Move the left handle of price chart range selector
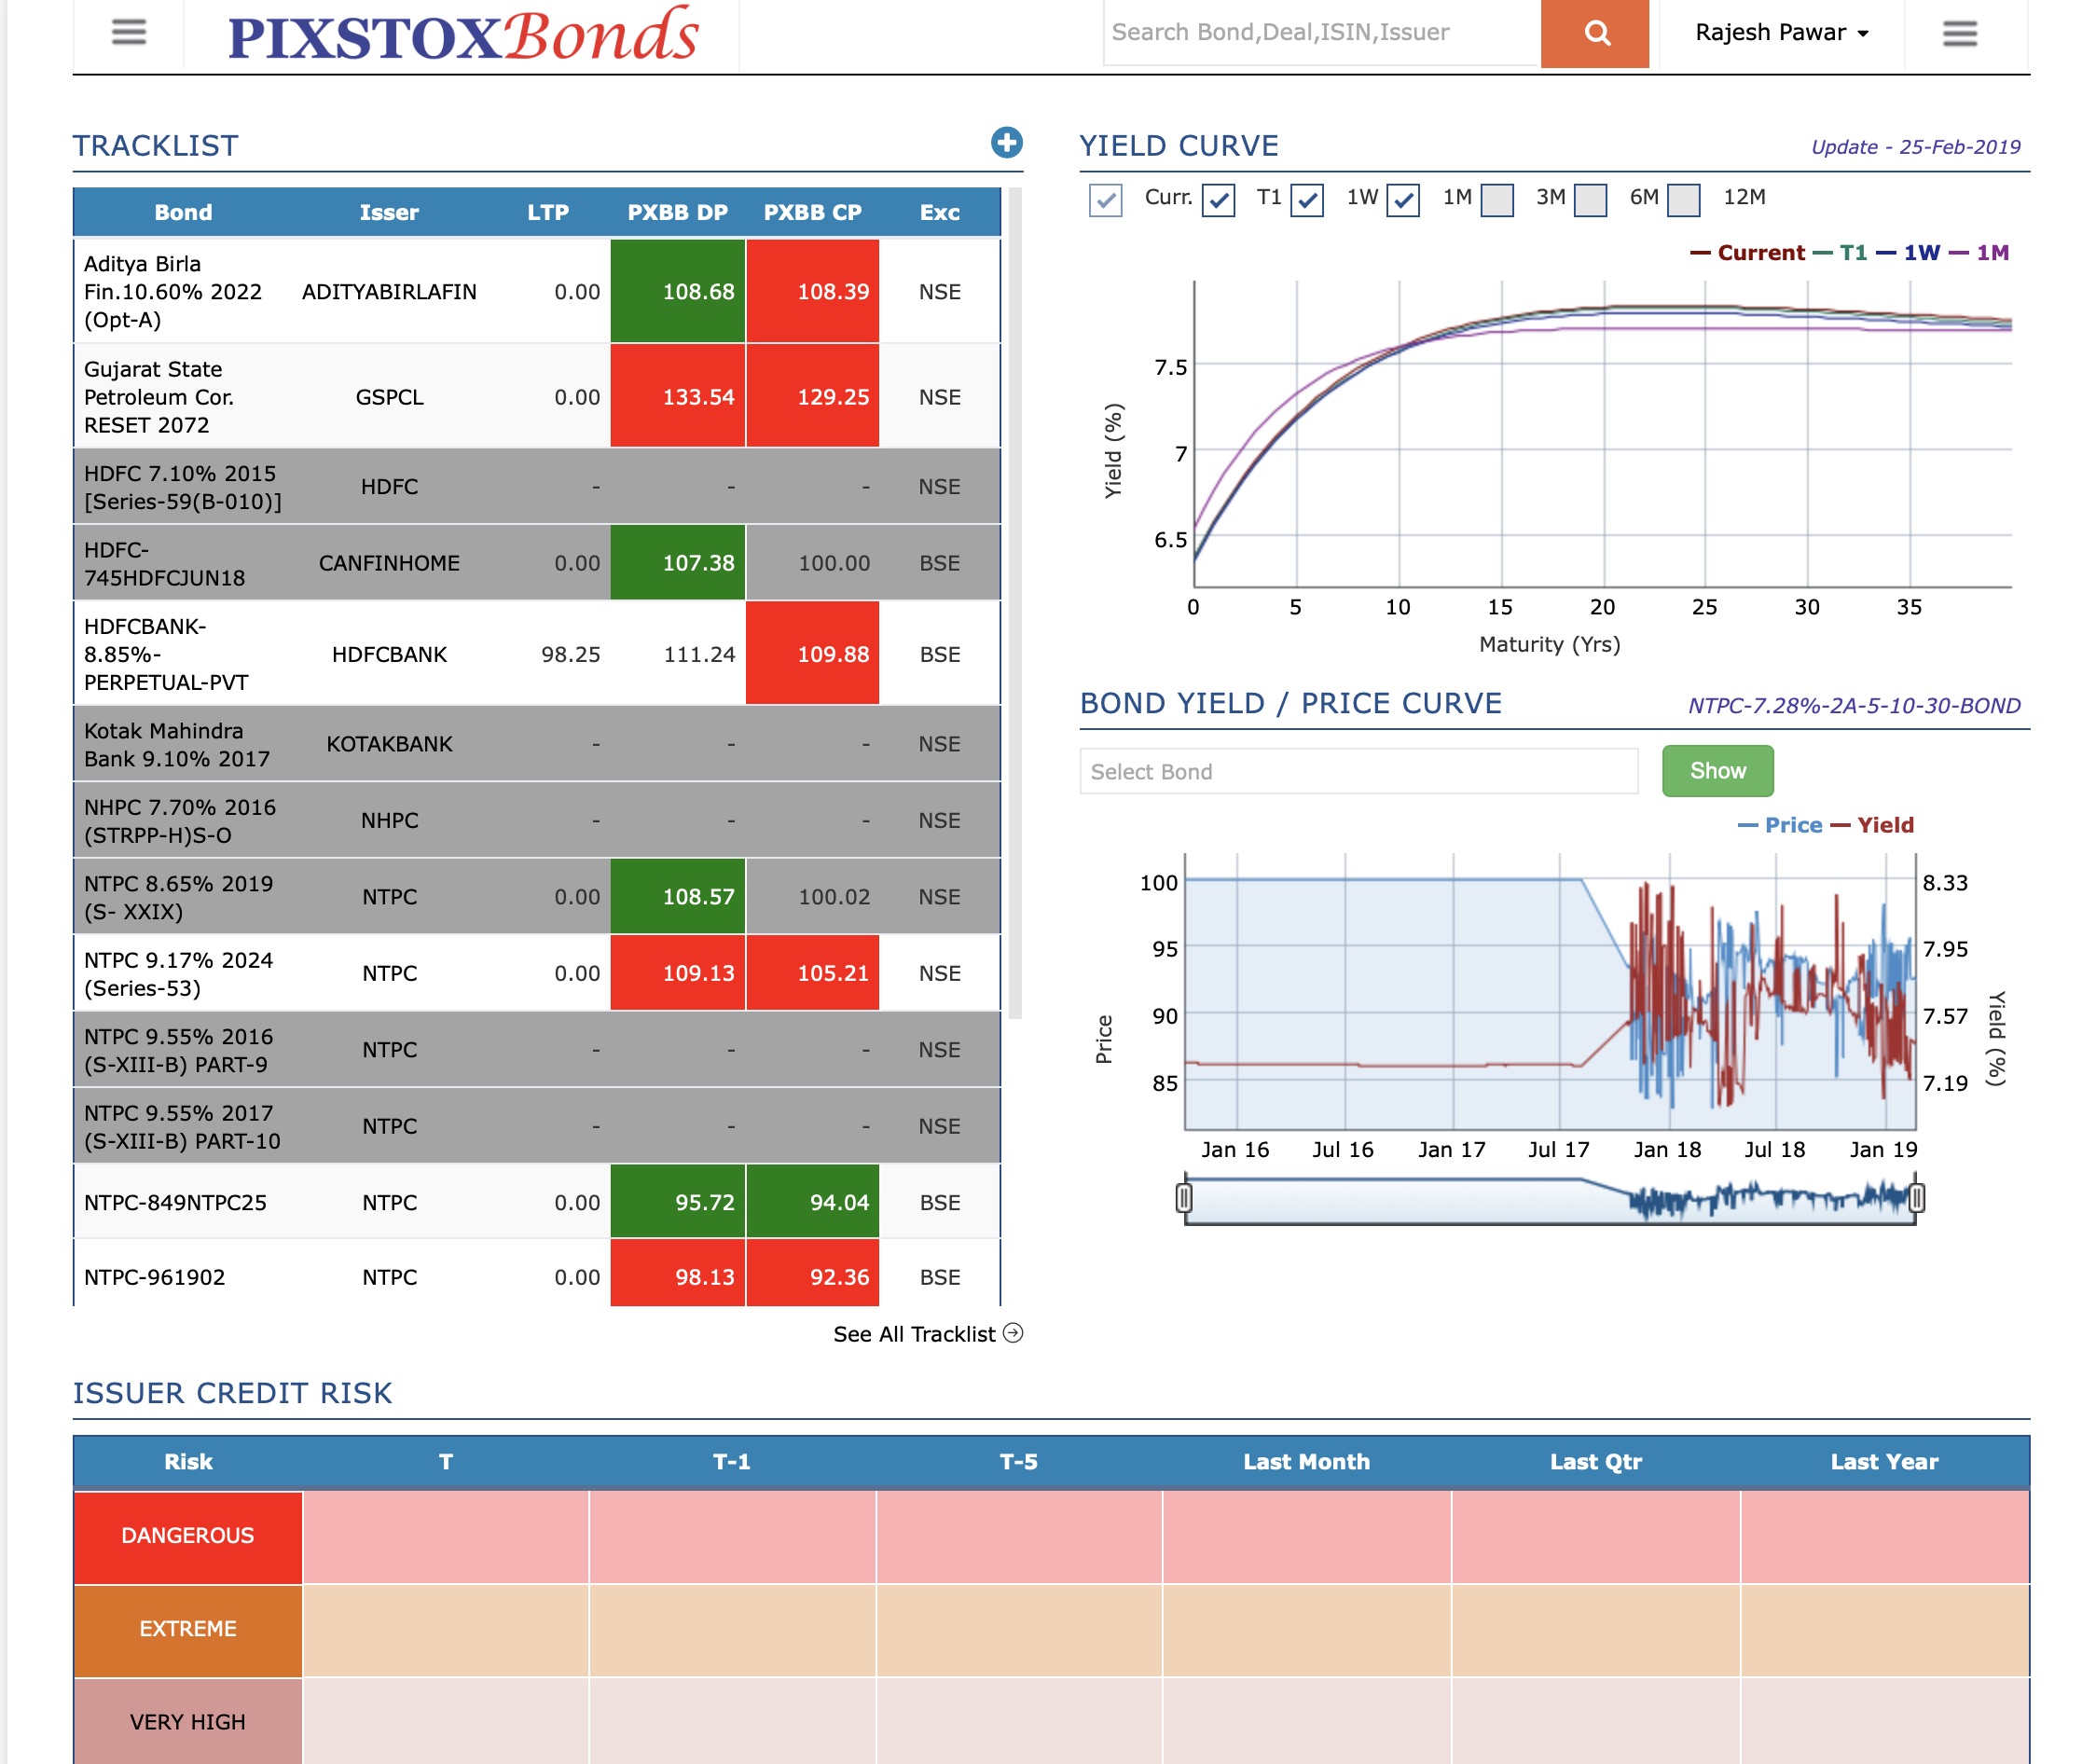Viewport: 2096px width, 1764px height. 1183,1198
